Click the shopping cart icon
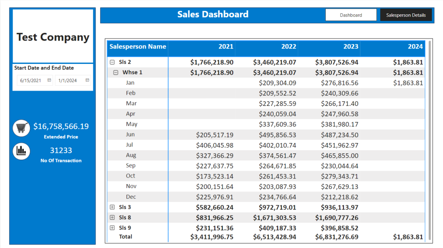443x248 pixels. pyautogui.click(x=21, y=128)
